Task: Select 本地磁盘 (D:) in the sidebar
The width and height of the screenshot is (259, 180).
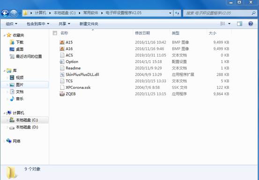Action: tap(27, 127)
